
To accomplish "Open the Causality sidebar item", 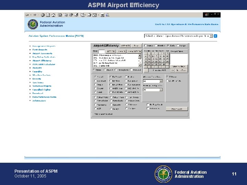I will (x=37, y=71).
